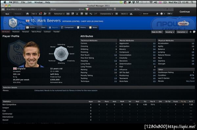
Task: Click the attribute polygon radar chart
Action: click(x=61, y=54)
